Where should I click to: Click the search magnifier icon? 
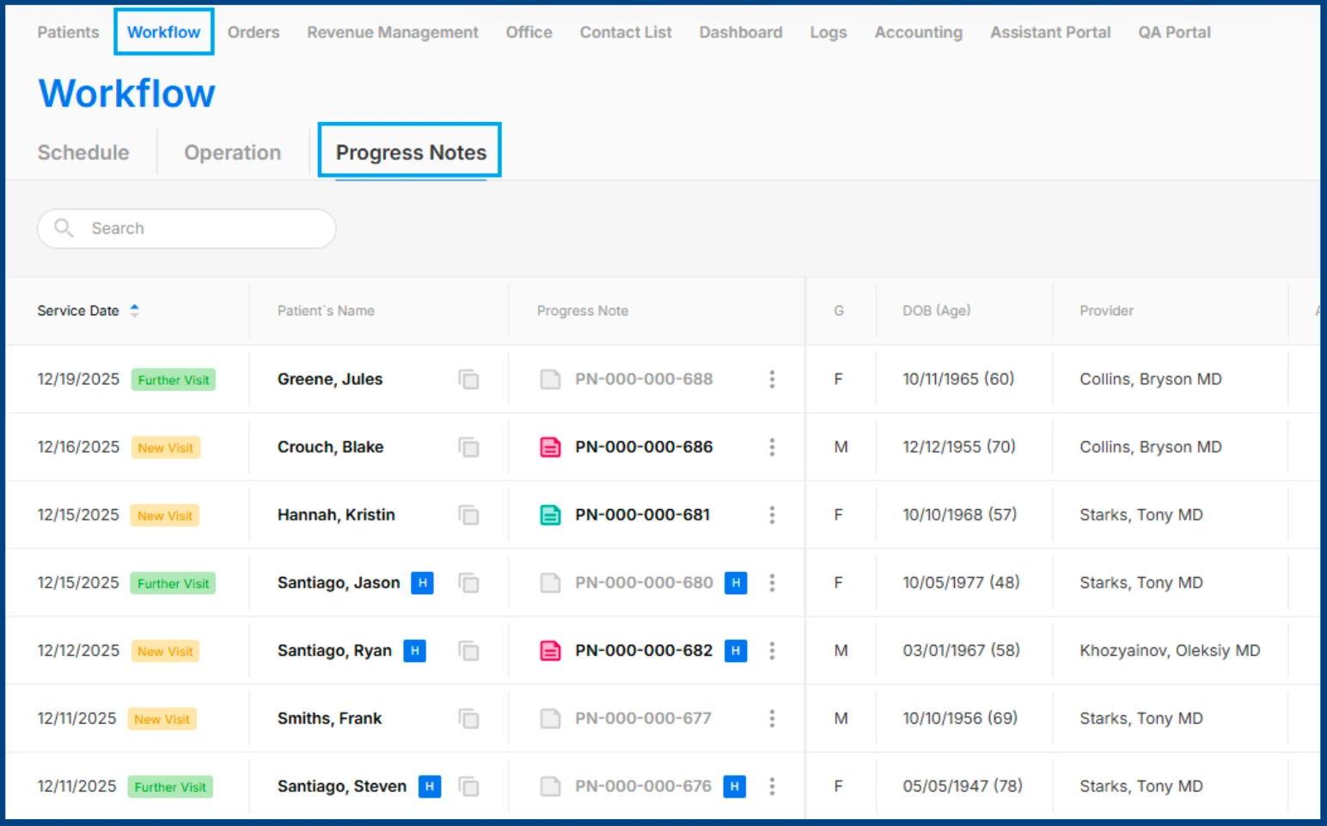pos(64,228)
